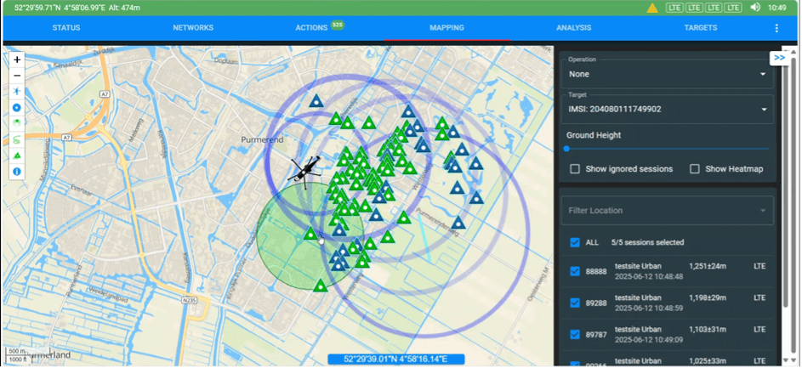Uncheck the ALL sessions checkbox

pyautogui.click(x=575, y=242)
